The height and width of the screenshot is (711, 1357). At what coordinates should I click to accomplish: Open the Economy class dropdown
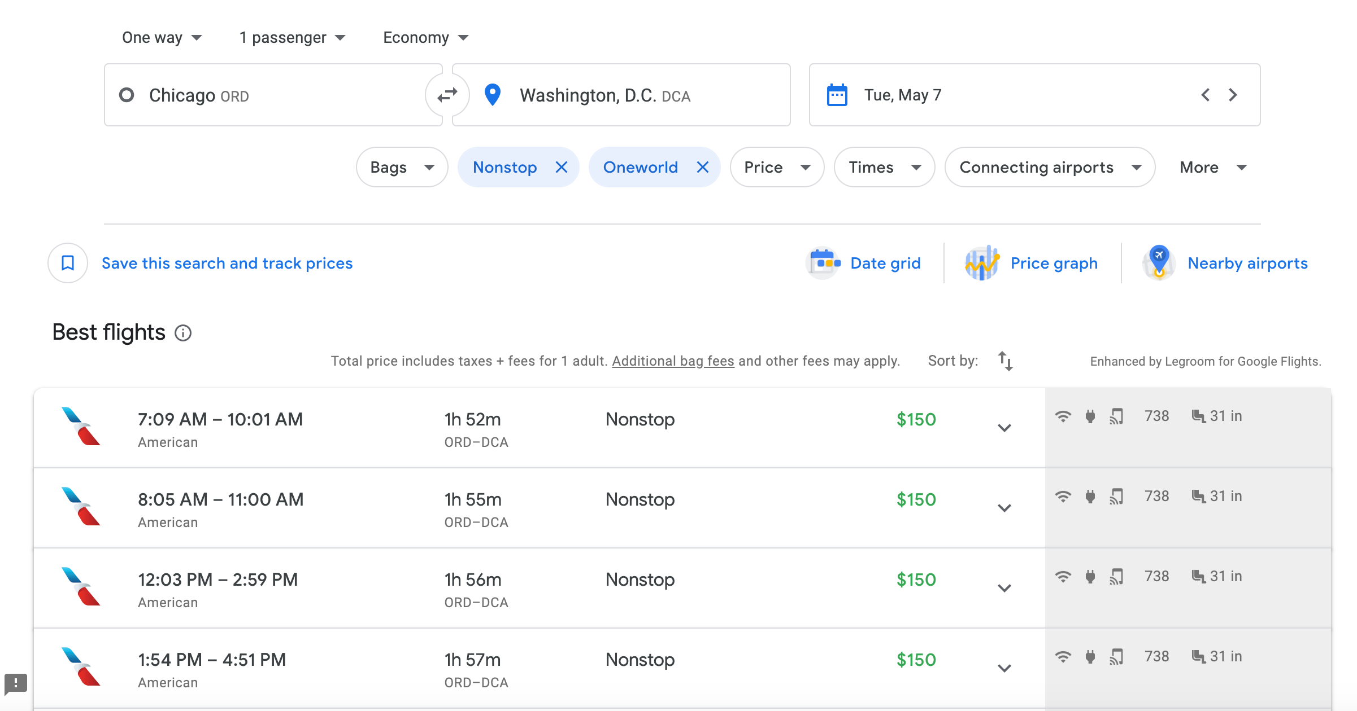pyautogui.click(x=425, y=38)
